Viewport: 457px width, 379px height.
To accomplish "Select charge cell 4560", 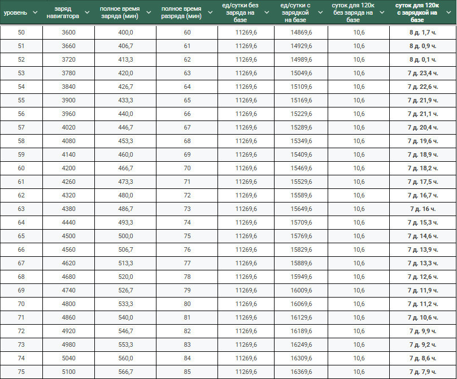I will click(68, 249).
